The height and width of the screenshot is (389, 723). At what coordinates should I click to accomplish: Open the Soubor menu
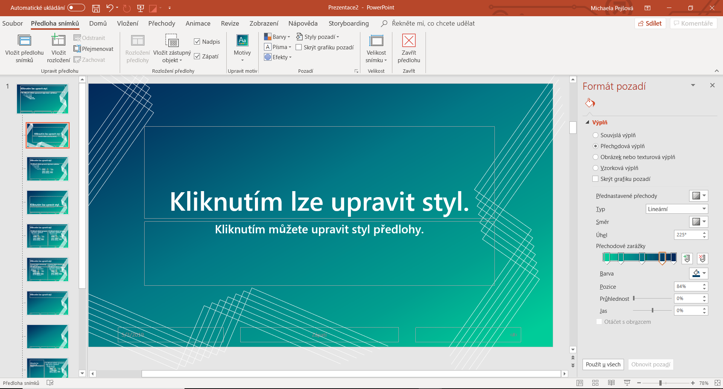pyautogui.click(x=12, y=23)
